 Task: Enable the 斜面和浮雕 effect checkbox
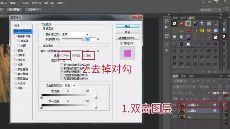[15, 36]
